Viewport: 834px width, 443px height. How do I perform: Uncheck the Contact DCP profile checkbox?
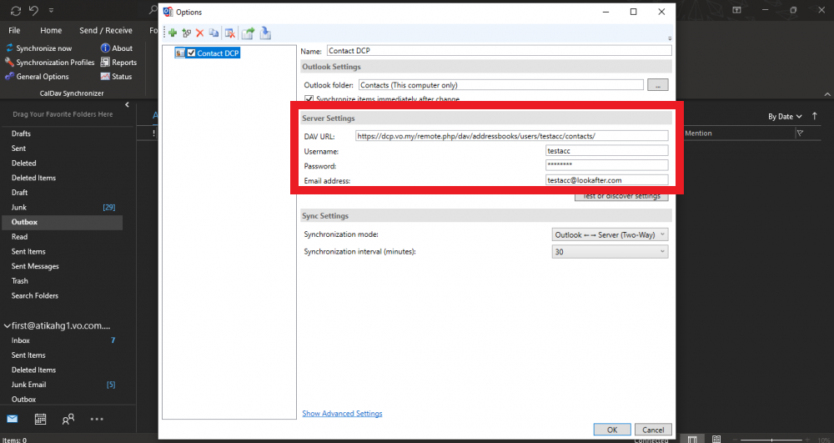[x=192, y=53]
